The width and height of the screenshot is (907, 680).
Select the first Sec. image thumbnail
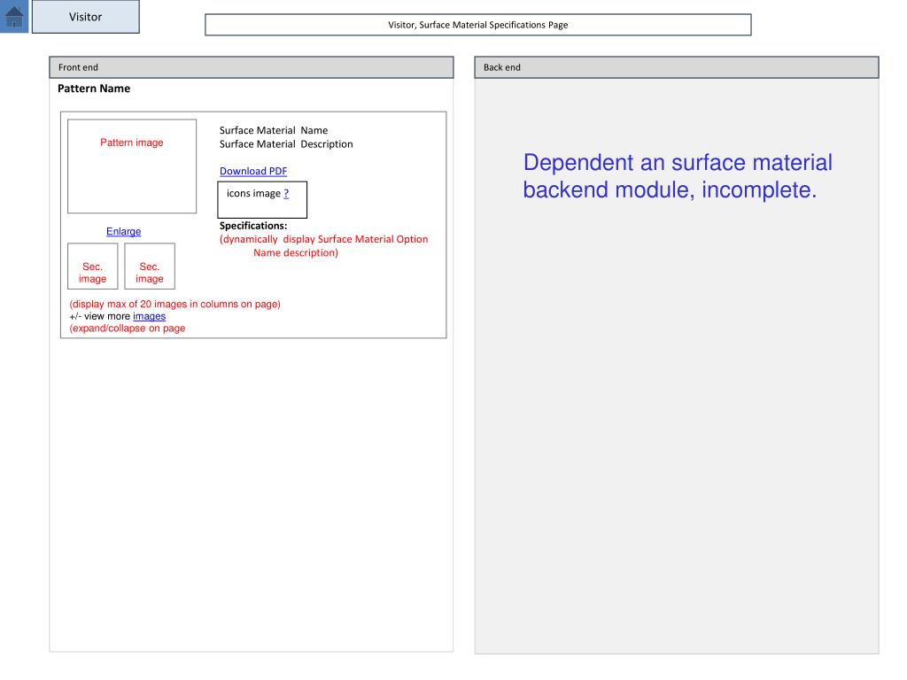coord(92,266)
